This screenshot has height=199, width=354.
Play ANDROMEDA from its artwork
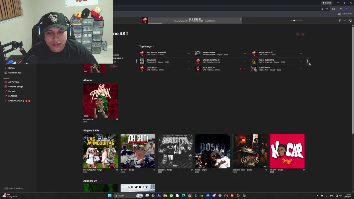[x=254, y=54]
